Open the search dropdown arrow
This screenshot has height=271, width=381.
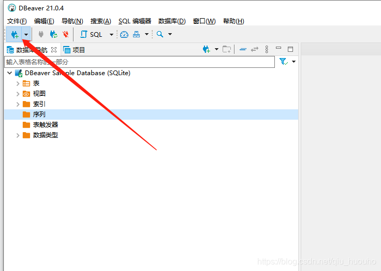tap(170, 34)
